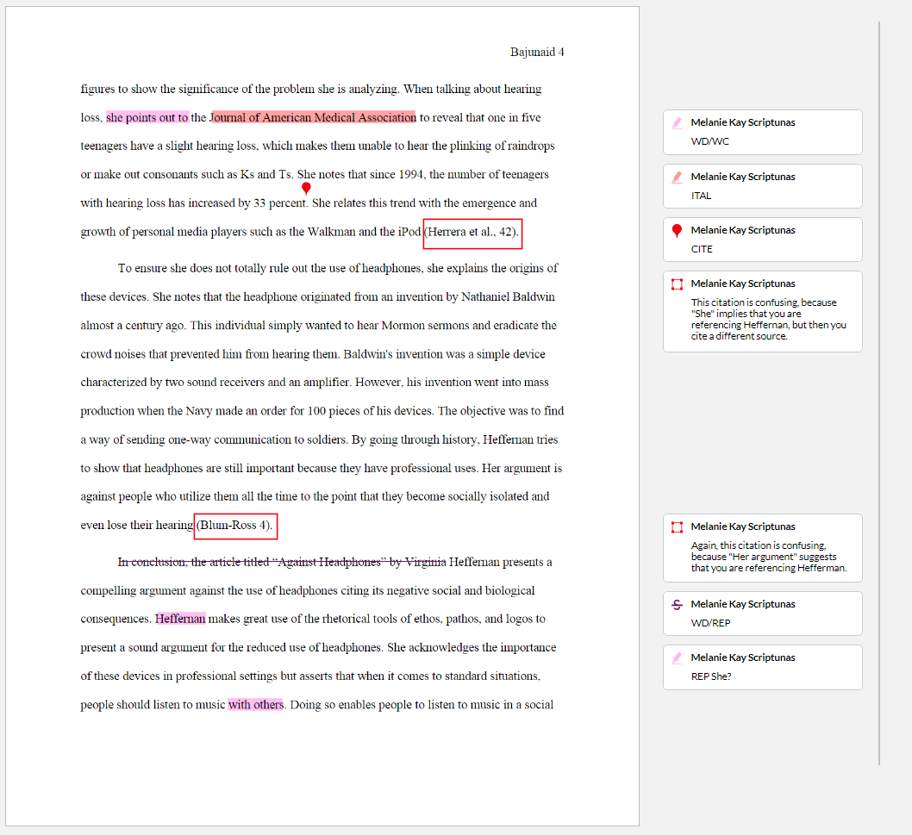
Task: Click the pink highlighter icon beside REP She?
Action: click(x=677, y=658)
